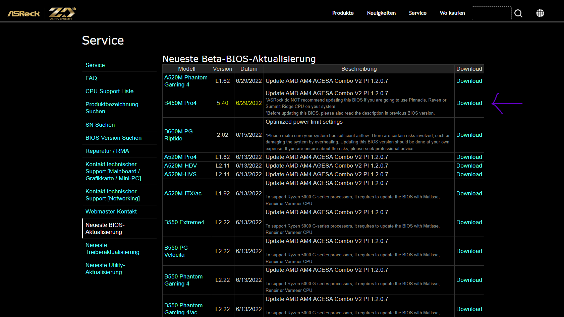This screenshot has height=317, width=564.
Task: Open the A520M Pro4 model link
Action: click(180, 157)
